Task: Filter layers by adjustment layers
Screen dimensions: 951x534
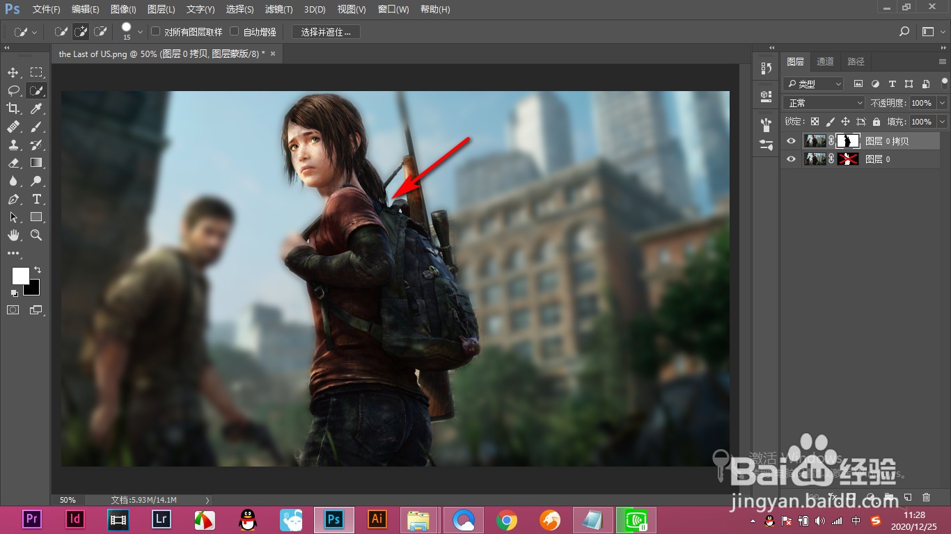Action: click(x=875, y=83)
